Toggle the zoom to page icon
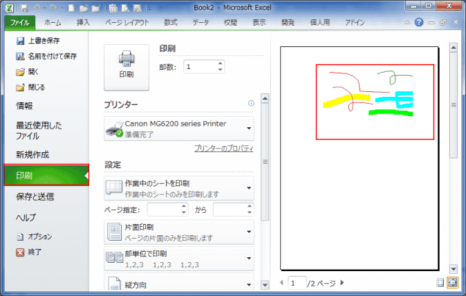This screenshot has width=466, height=296. click(x=453, y=282)
